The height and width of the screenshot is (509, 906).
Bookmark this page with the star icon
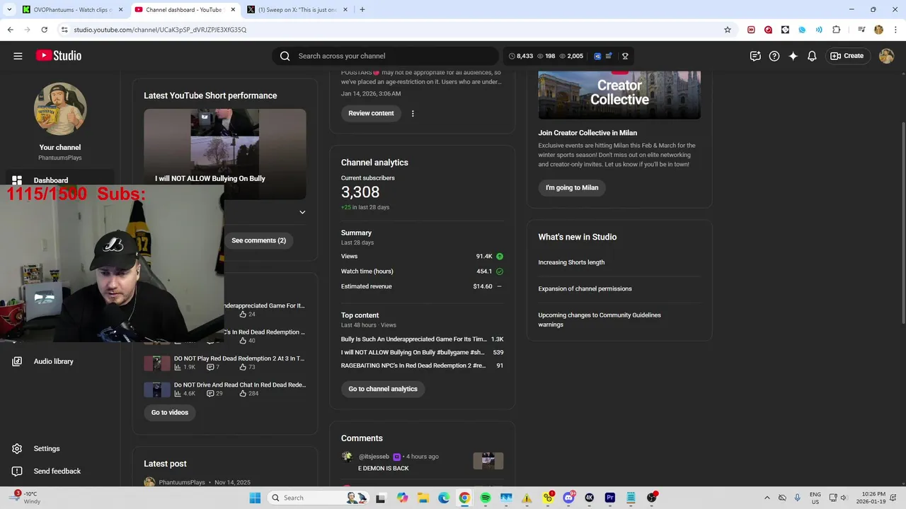pyautogui.click(x=727, y=30)
